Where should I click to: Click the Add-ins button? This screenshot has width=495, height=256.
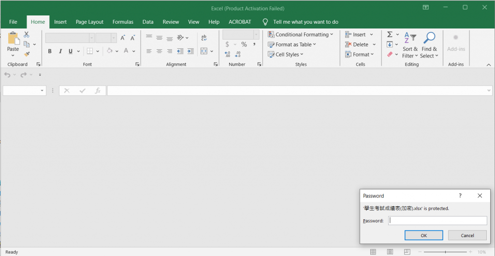point(456,43)
